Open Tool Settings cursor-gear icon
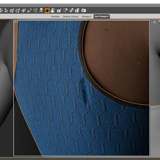 pos(66,10)
